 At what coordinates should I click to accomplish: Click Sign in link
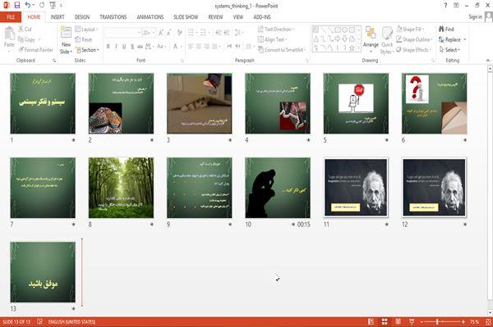pyautogui.click(x=475, y=17)
